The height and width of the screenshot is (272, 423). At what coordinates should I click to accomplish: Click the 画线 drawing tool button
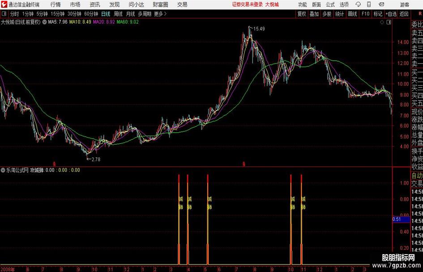(352, 14)
